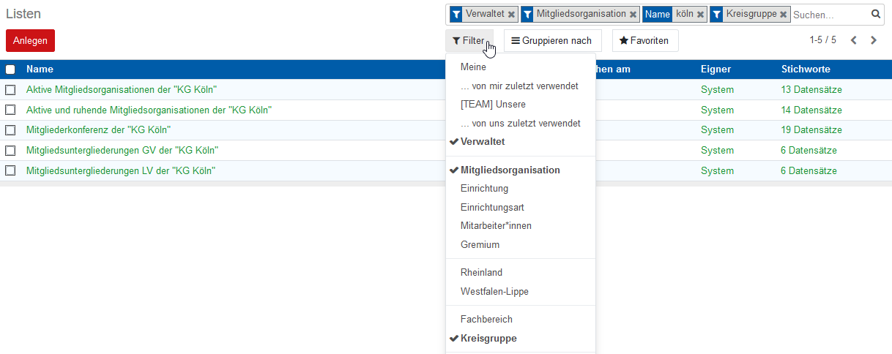Check the Mitgliederkonferenz der "KG Köln" row
The width and height of the screenshot is (892, 354).
pos(10,130)
